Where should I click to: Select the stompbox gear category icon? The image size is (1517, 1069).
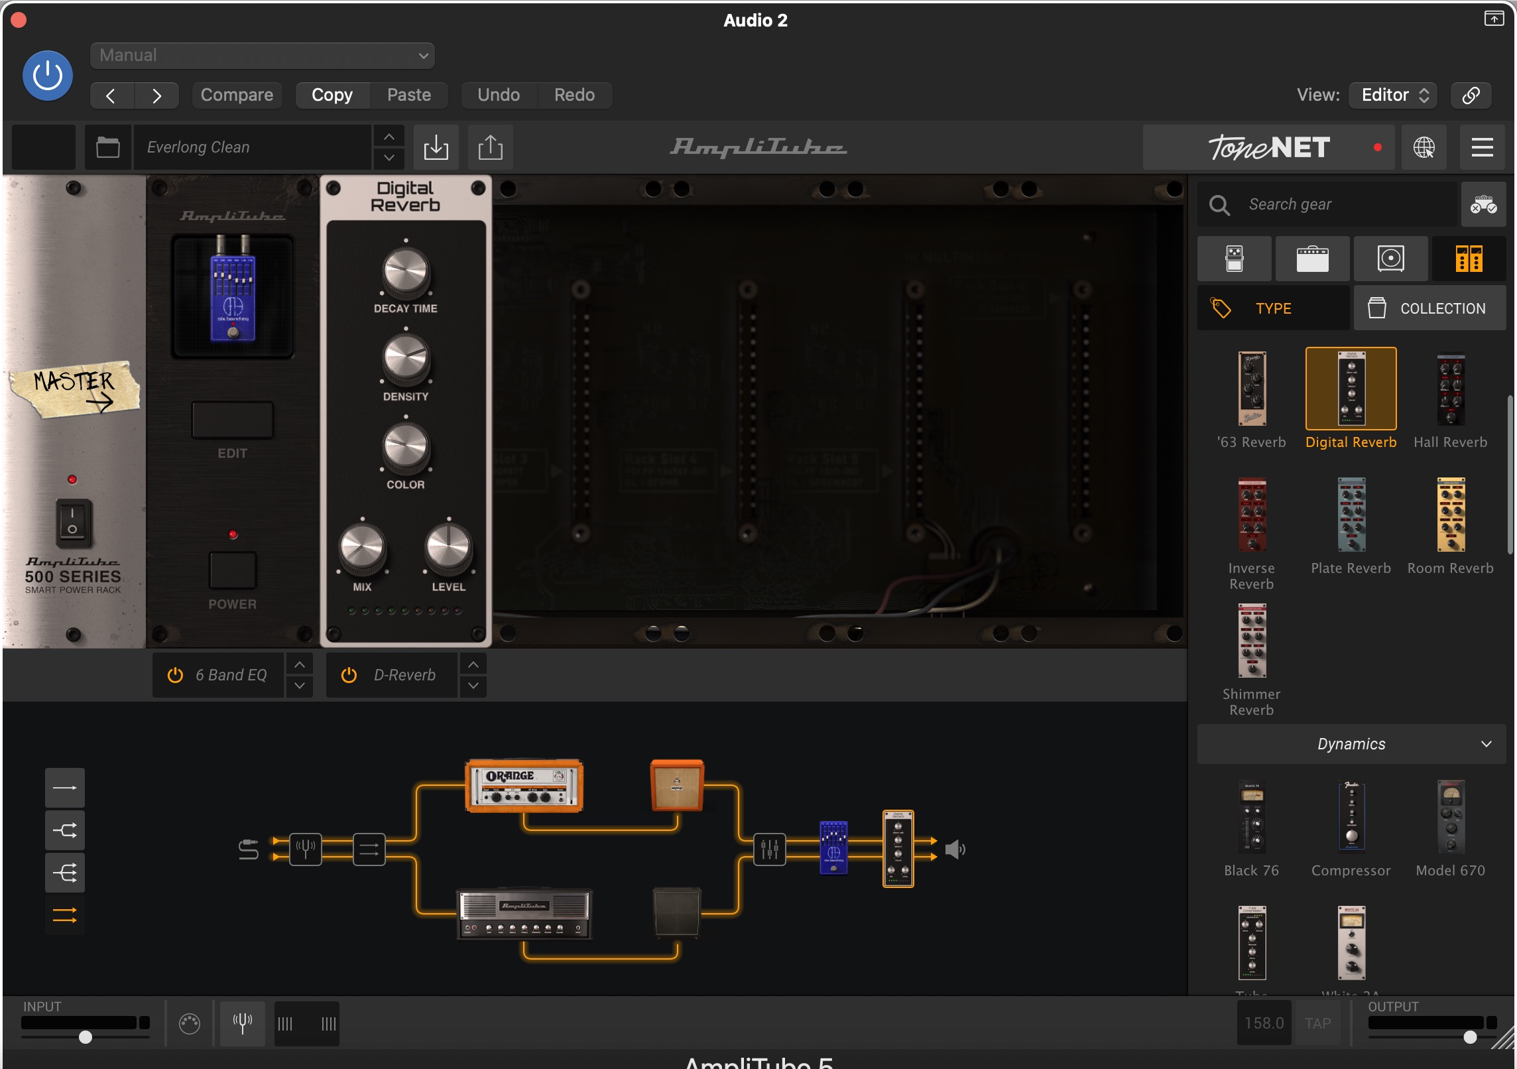click(1235, 259)
